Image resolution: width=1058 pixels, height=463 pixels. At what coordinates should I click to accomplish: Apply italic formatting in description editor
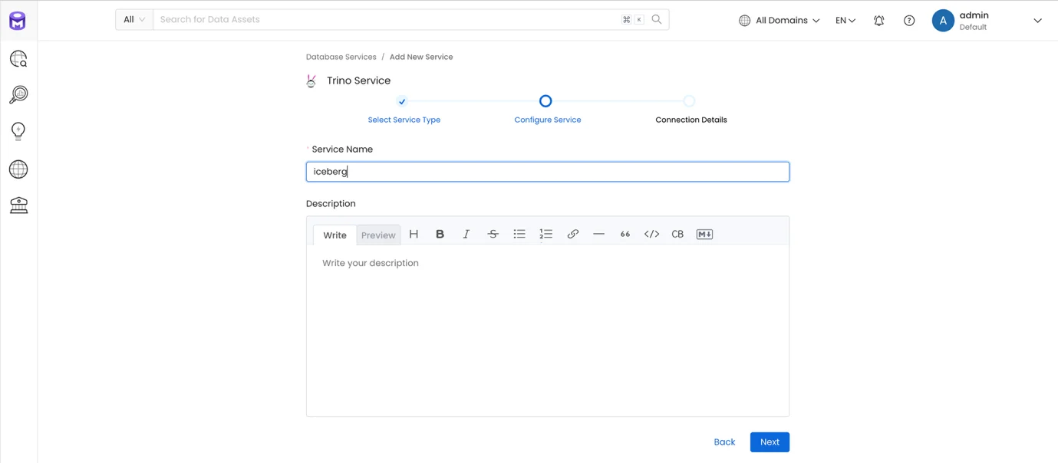[466, 234]
